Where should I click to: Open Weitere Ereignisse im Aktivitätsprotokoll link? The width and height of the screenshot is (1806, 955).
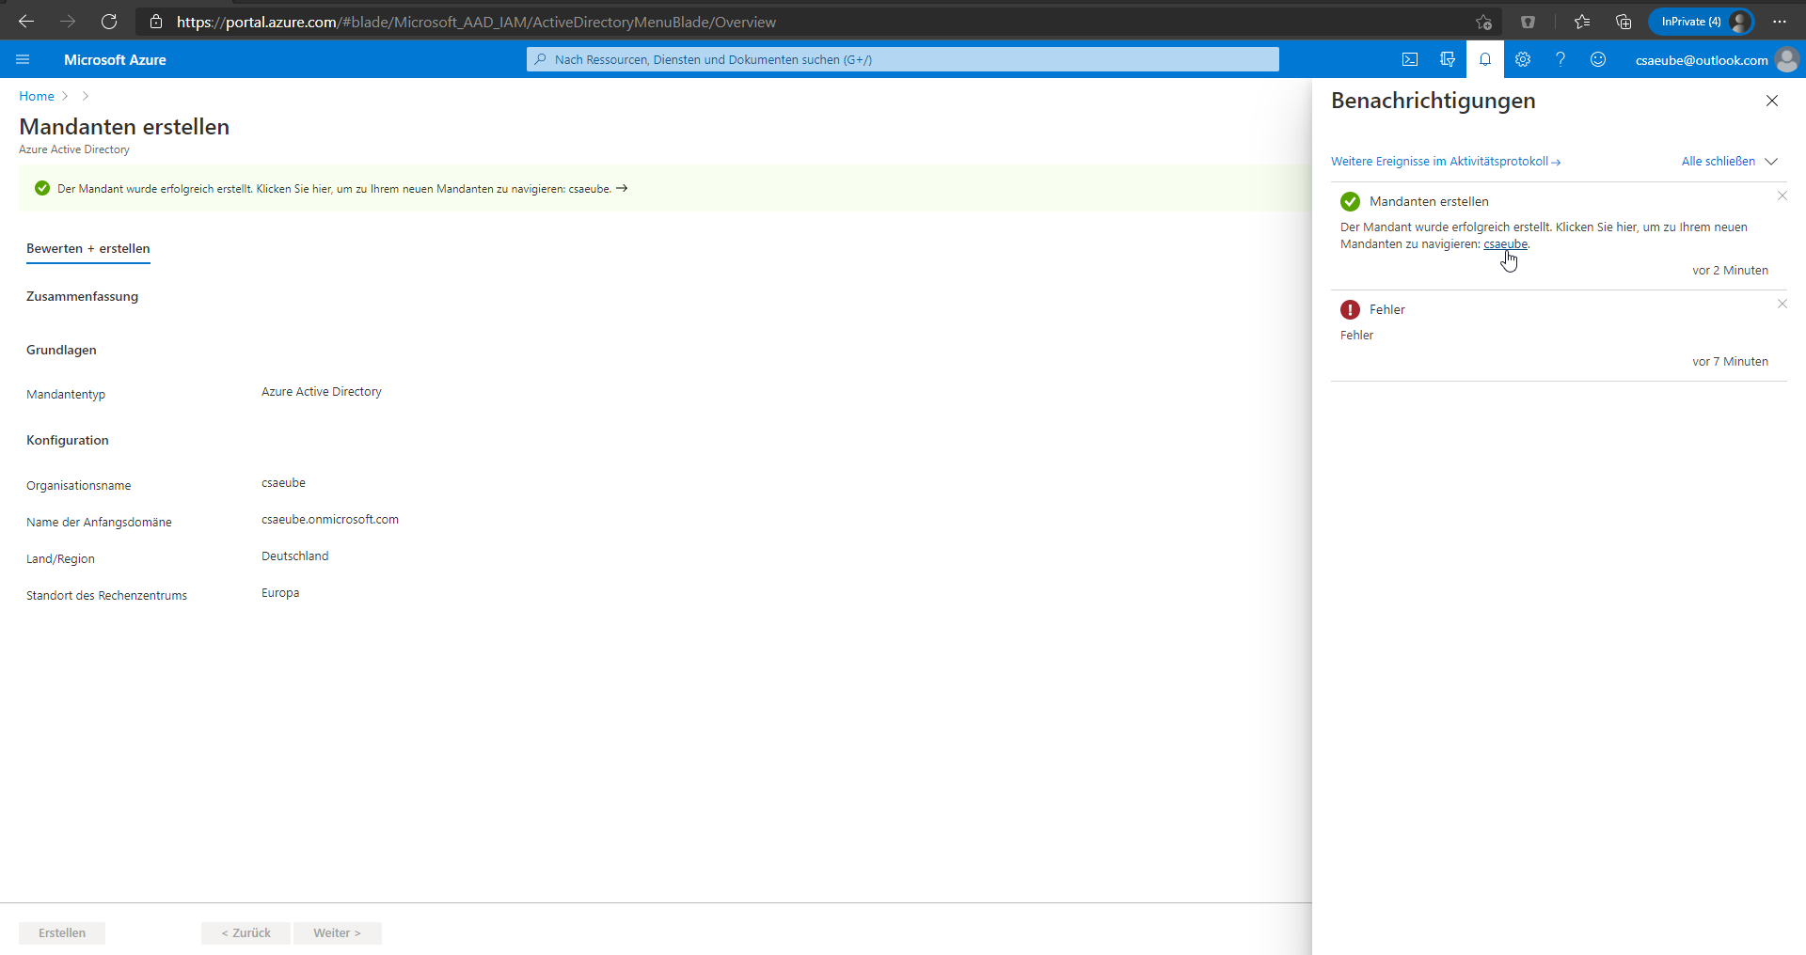[x=1446, y=162]
